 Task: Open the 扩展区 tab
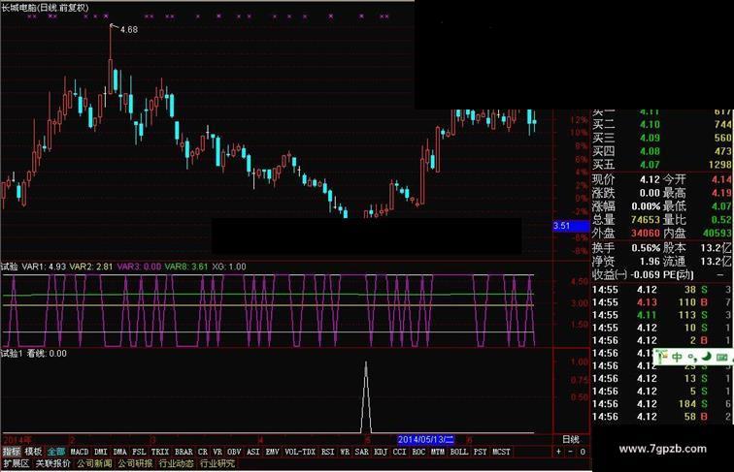pyautogui.click(x=16, y=463)
